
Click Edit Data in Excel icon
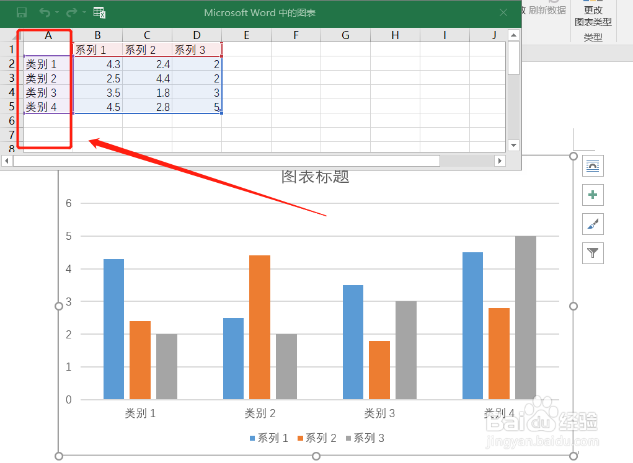point(99,12)
